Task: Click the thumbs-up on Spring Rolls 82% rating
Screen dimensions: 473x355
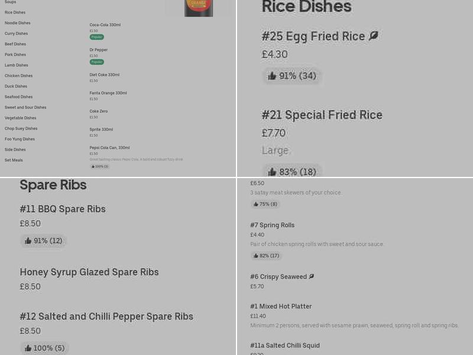Action: [x=257, y=256]
